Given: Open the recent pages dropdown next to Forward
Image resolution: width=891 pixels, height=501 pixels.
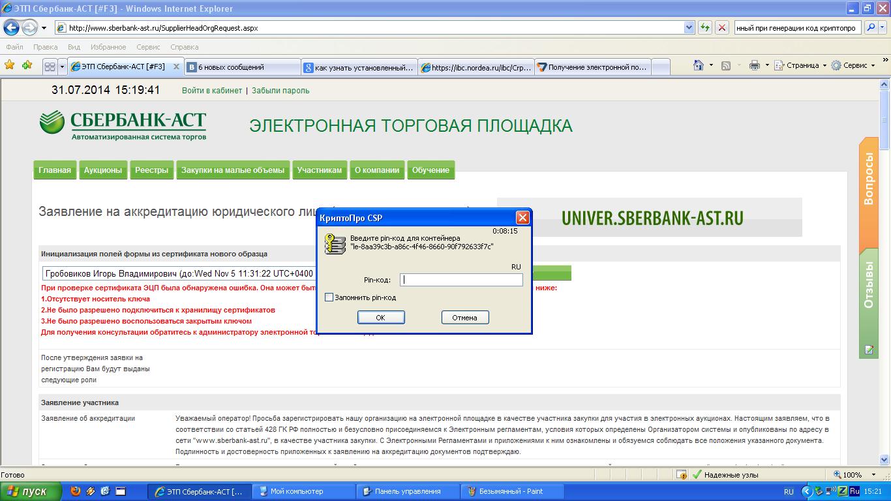Looking at the screenshot, I should [x=44, y=28].
